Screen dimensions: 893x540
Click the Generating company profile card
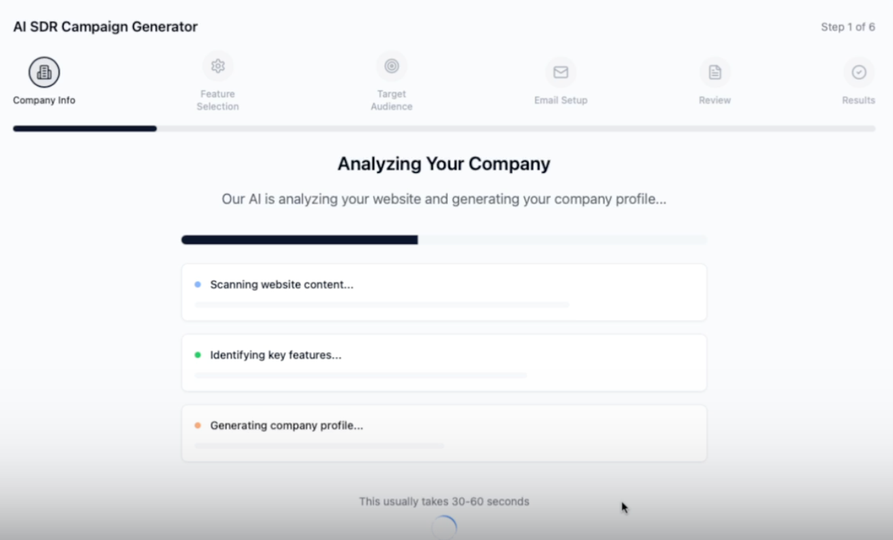tap(444, 433)
